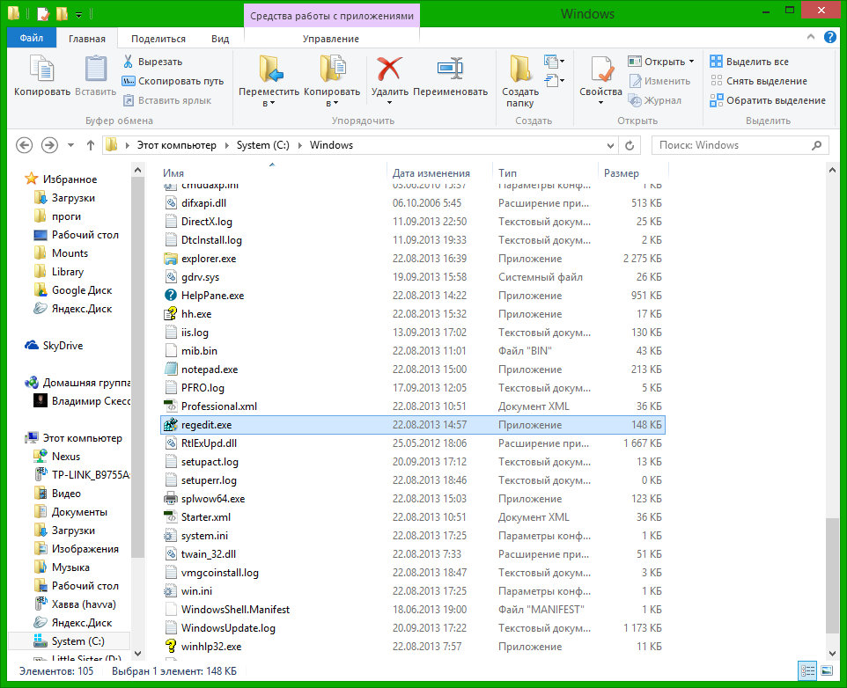The height and width of the screenshot is (688, 847).
Task: Click Вырезать scissors icon
Action: pos(128,62)
